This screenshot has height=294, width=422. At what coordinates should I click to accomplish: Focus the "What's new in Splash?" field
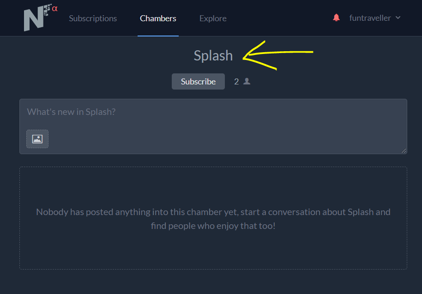(x=212, y=112)
